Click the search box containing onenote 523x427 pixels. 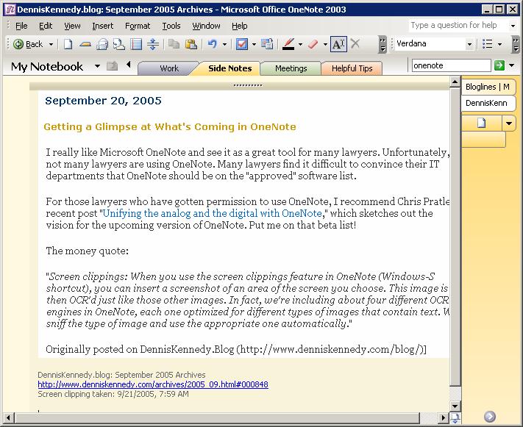point(451,65)
